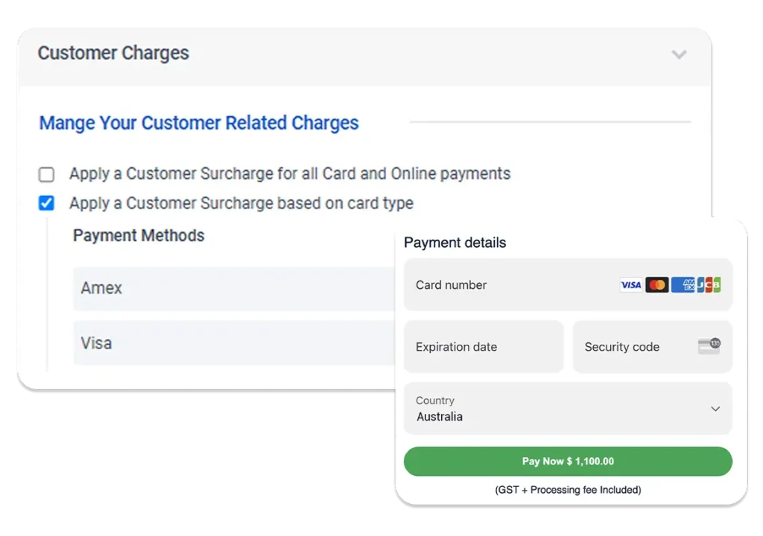Viewport: 763px width, 536px height.
Task: Click the JCB card logo icon
Action: 709,285
